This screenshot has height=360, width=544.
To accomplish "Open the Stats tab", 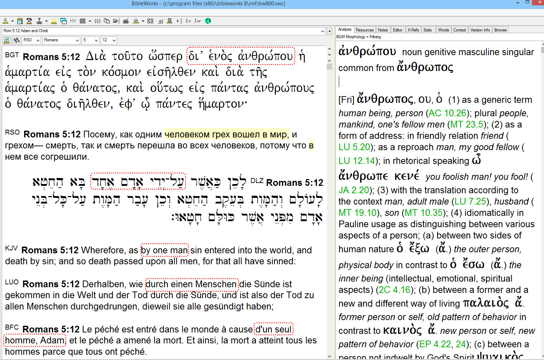I will coord(428,30).
